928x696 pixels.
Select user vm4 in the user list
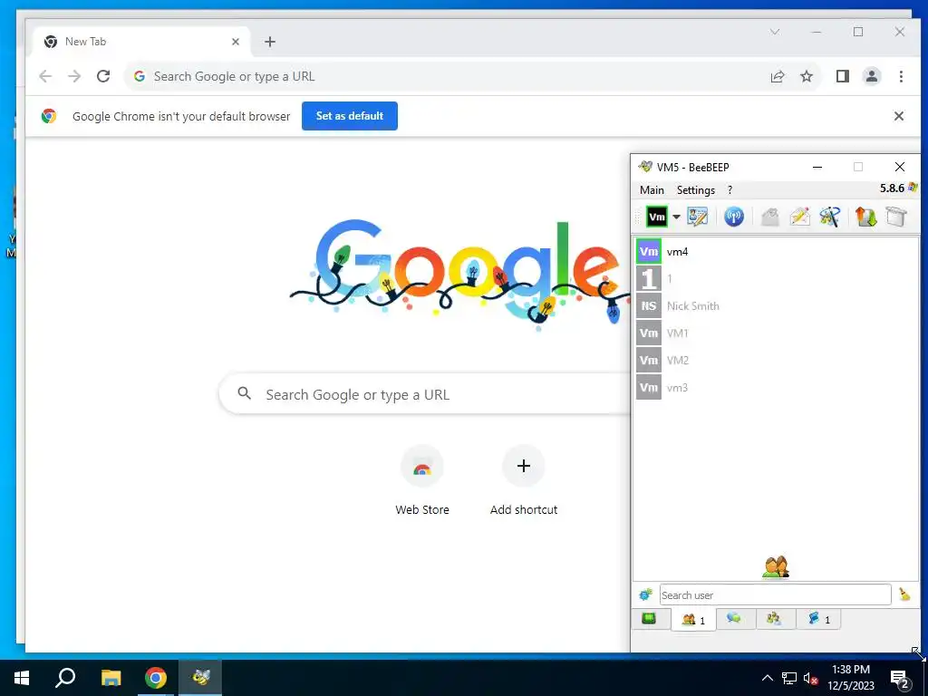(x=776, y=252)
